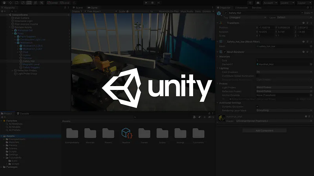Select the Transform tool in the toolbar
Viewport: 314px width, 176px height.
point(35,3)
